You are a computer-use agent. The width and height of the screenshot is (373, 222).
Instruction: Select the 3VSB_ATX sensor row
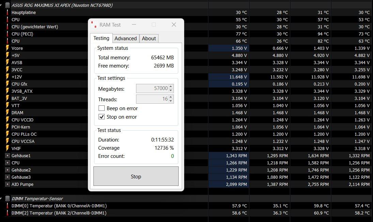(186, 91)
